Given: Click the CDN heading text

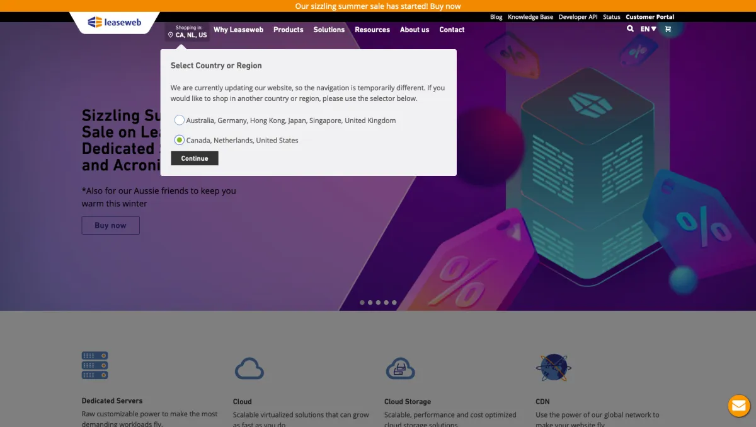Looking at the screenshot, I should 542,401.
